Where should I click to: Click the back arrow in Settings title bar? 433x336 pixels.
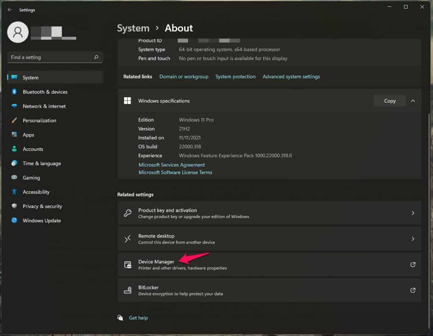(10, 10)
